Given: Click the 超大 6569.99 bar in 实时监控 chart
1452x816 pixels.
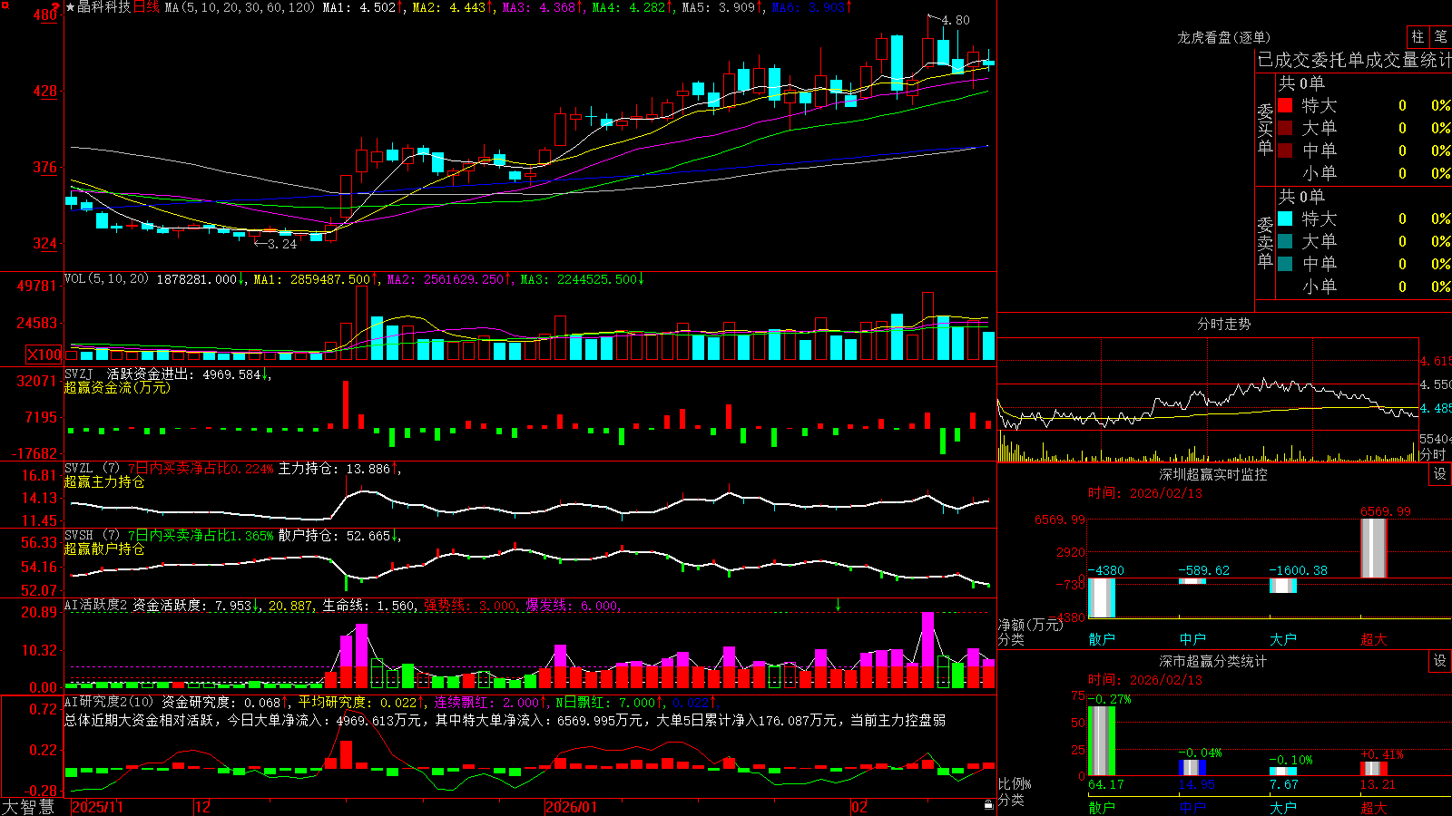Looking at the screenshot, I should pos(1374,548).
